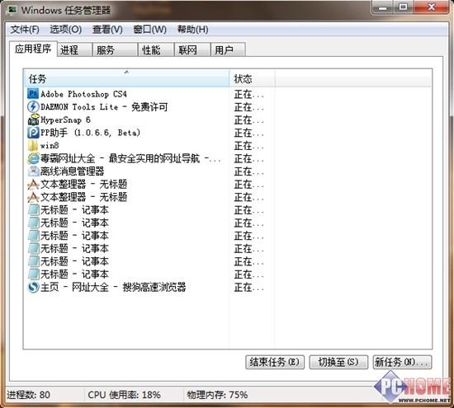This screenshot has width=454, height=408.
Task: Click the CPU 使用率: 18% status entry
Action: [124, 395]
